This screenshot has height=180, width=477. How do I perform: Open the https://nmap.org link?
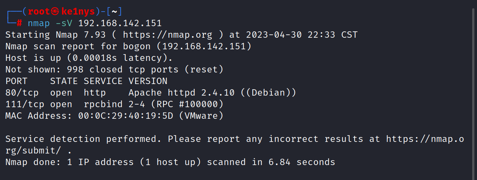(167, 35)
